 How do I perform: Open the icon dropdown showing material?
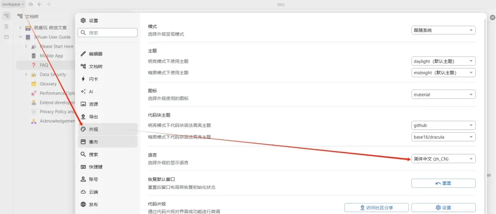[444, 94]
